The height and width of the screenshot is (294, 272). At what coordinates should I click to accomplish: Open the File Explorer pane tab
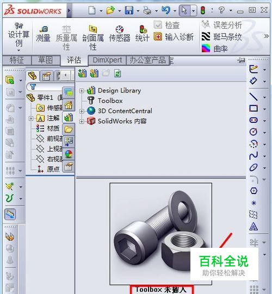69,129
